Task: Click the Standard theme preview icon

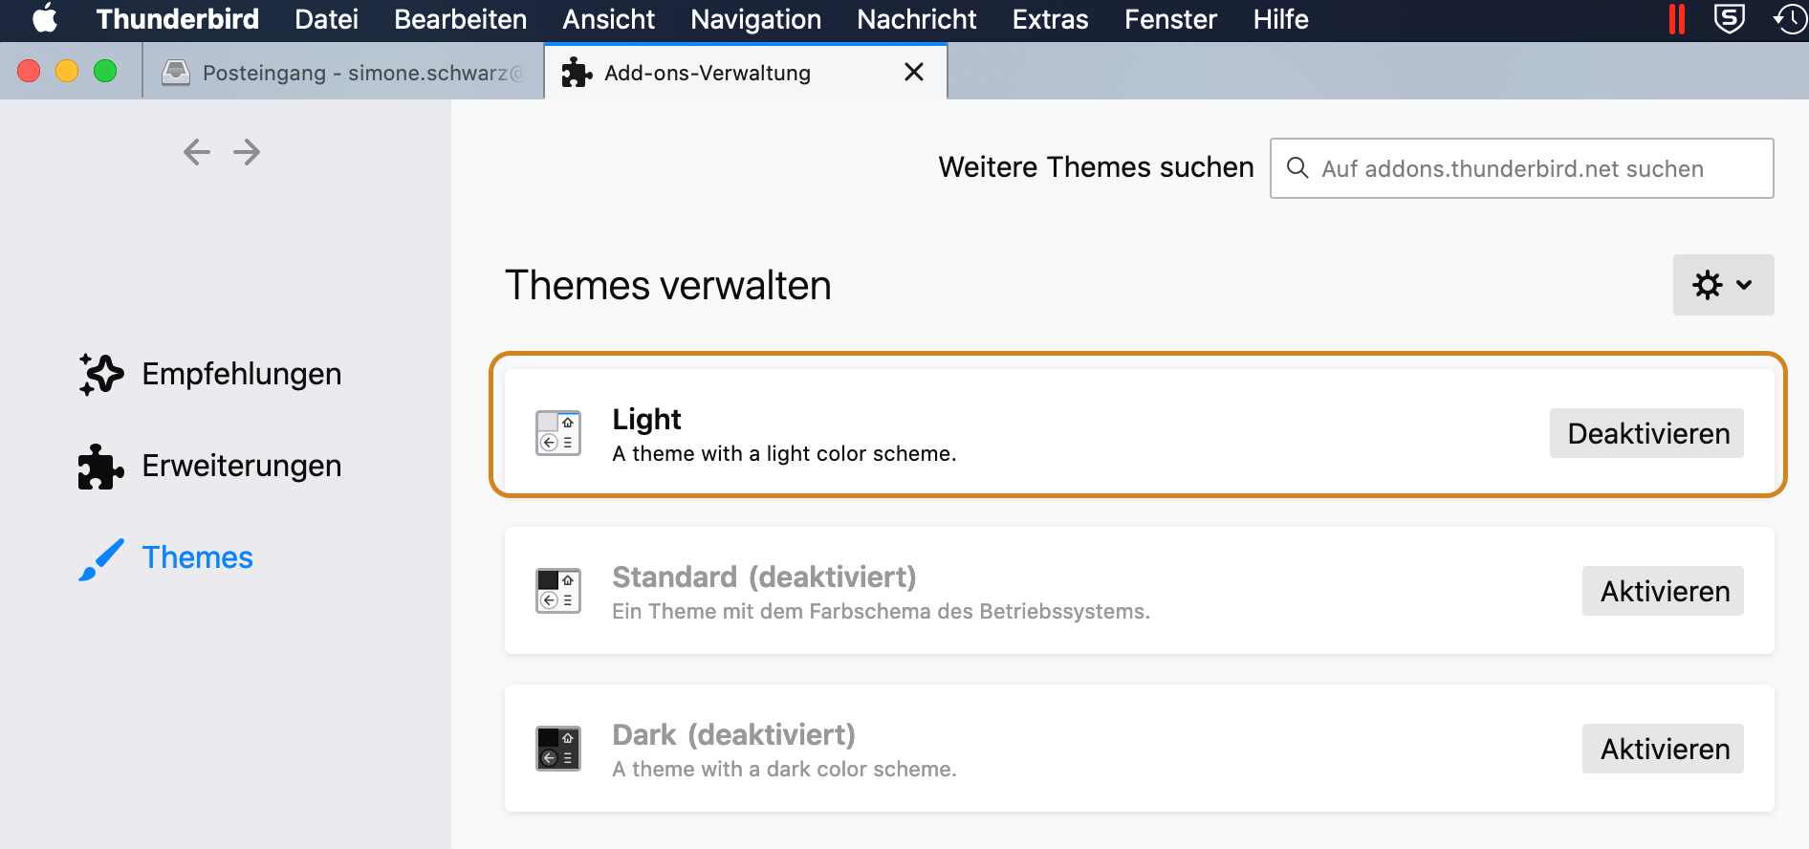Action: (x=558, y=591)
